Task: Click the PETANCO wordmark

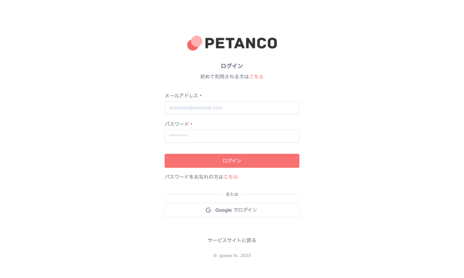Action: (241, 43)
